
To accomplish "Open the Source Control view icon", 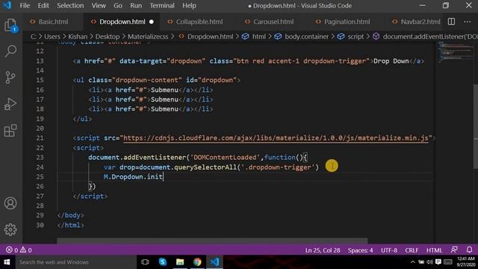I will 10,77.
